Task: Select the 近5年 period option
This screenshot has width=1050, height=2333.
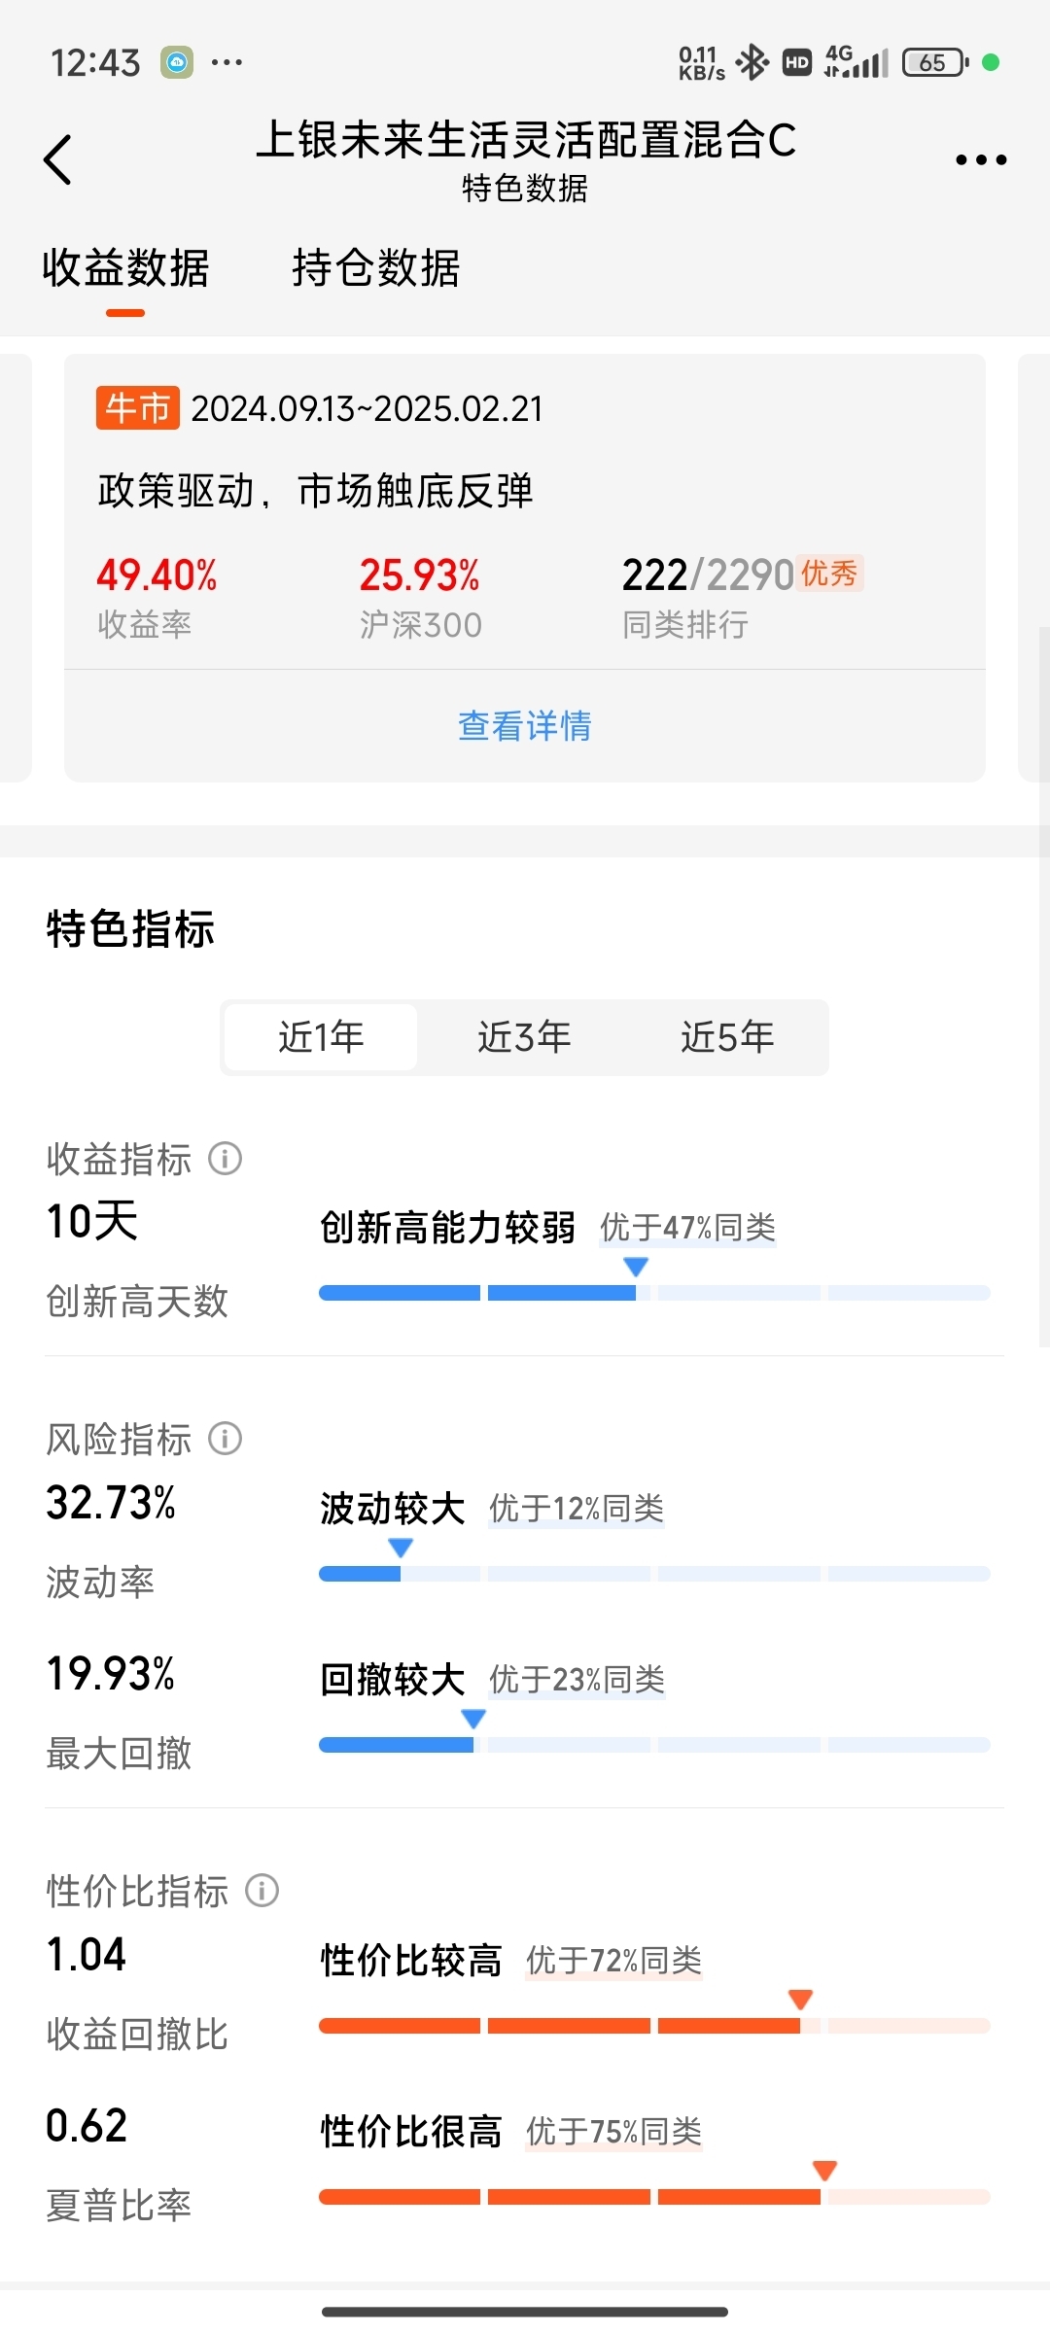Action: click(x=727, y=1037)
